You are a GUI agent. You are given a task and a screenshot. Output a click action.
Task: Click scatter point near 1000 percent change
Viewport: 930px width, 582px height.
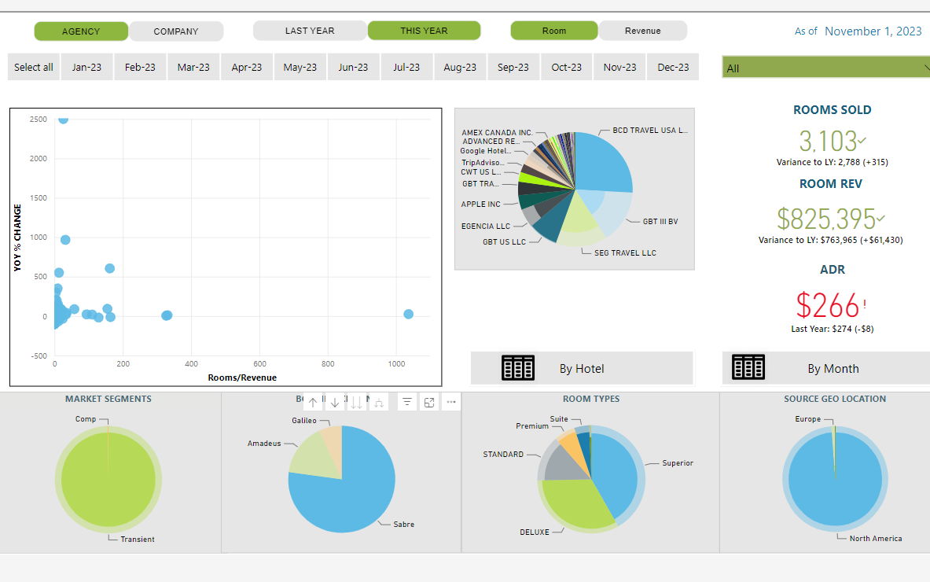(65, 240)
